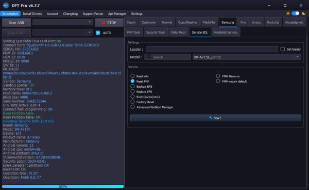This screenshot has height=190, width=309.
Task: Click the 'SERIAL NO: 875CAB2C' log line
Action: pos(21,49)
